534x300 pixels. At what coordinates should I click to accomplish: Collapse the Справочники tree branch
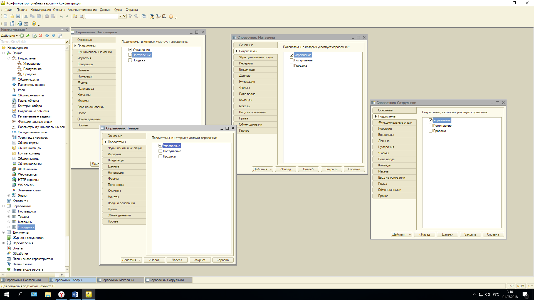pyautogui.click(x=3, y=206)
